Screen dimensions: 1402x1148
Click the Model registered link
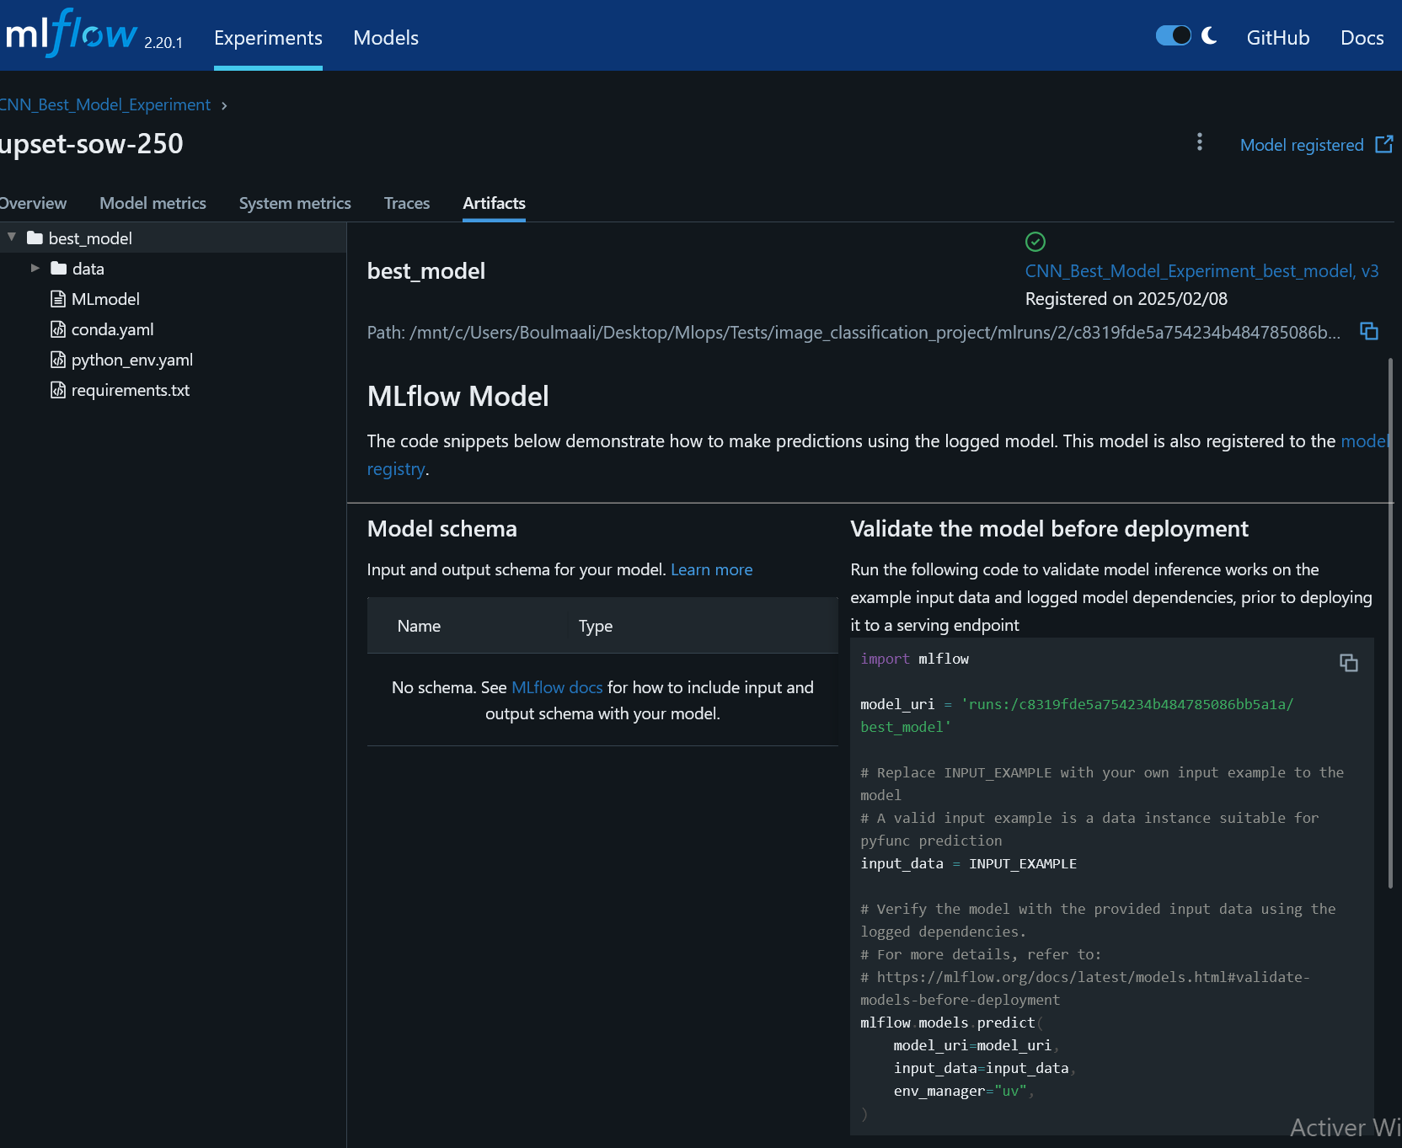[x=1302, y=145]
